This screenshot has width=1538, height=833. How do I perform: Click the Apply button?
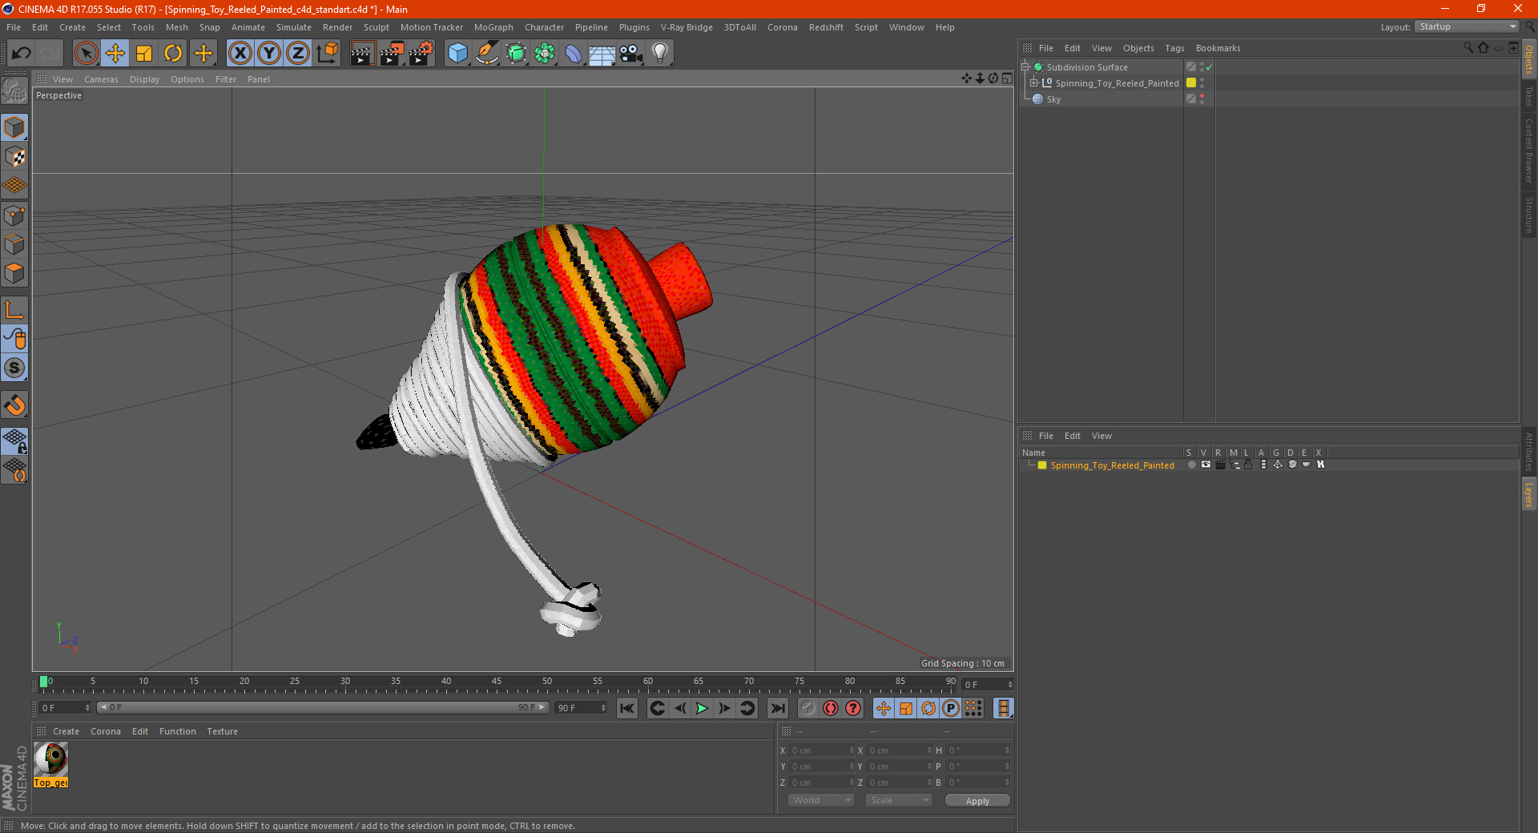(977, 800)
